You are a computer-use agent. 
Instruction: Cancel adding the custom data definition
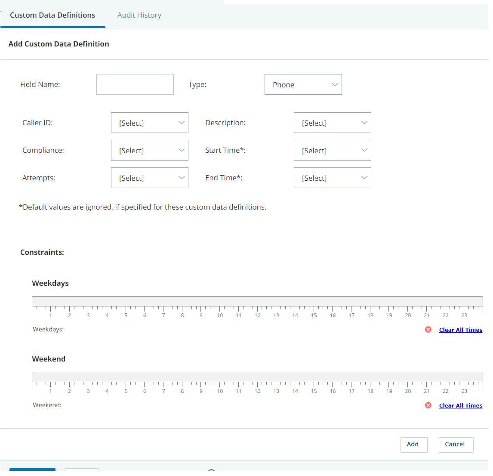click(x=456, y=445)
